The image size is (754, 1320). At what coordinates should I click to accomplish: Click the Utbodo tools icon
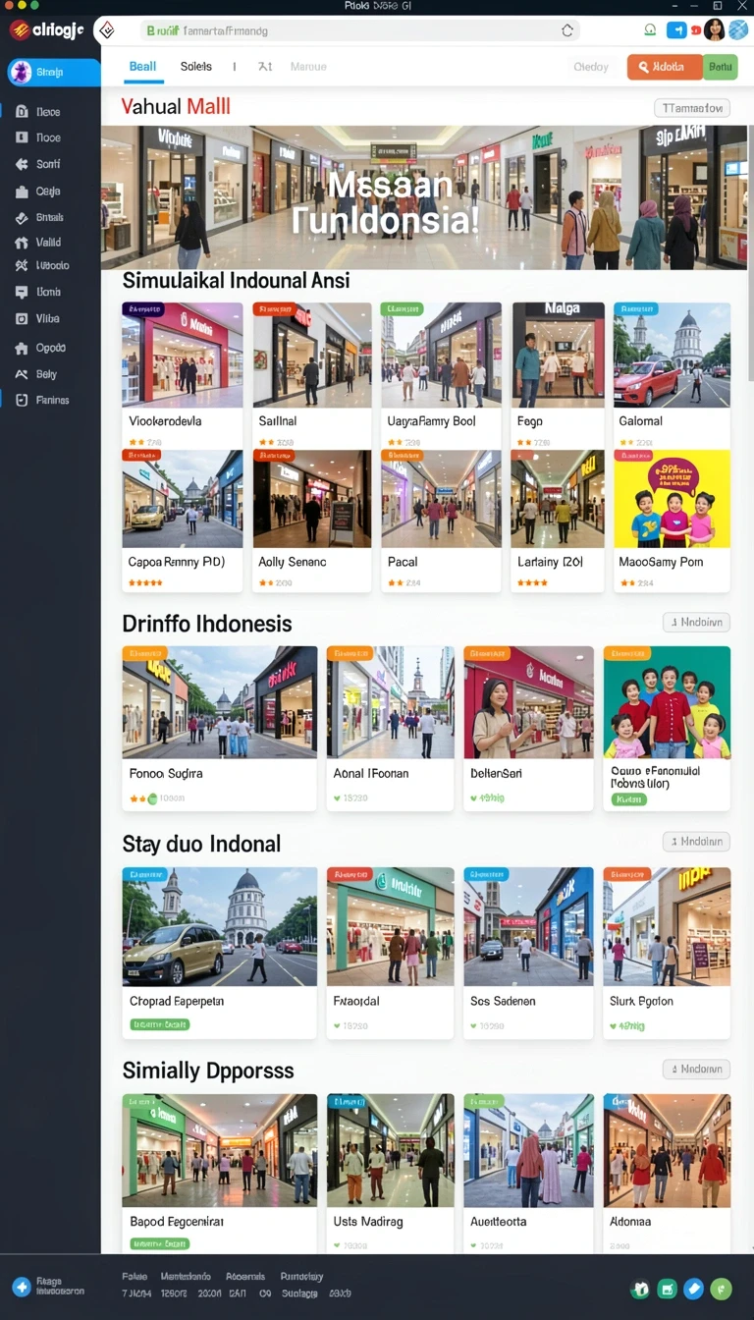tap(22, 265)
